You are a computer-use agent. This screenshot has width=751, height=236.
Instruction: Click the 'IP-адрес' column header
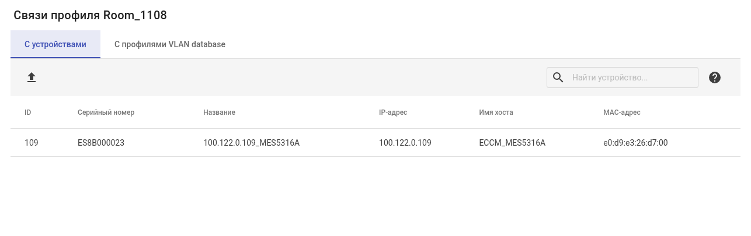tap(393, 112)
